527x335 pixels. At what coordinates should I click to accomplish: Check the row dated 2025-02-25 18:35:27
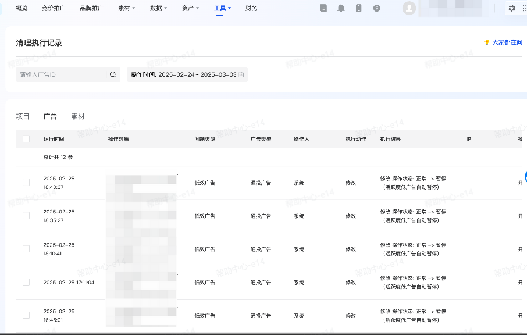point(26,216)
